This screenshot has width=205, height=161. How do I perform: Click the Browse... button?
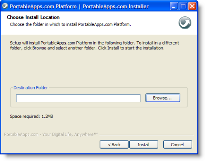pyautogui.click(x=163, y=98)
